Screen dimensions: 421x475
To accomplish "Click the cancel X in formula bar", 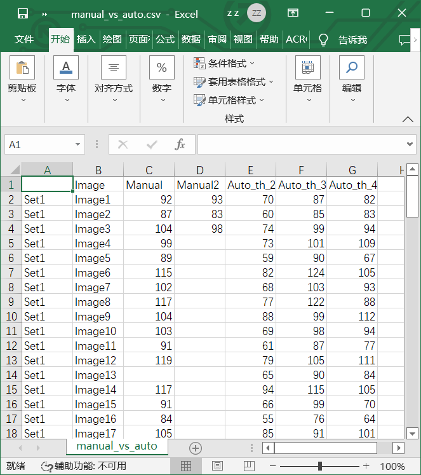I will point(123,144).
